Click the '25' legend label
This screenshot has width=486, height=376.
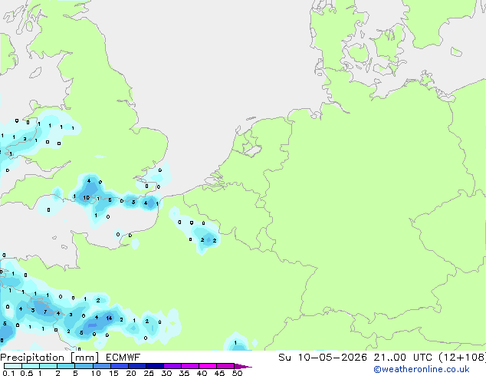[149, 373]
